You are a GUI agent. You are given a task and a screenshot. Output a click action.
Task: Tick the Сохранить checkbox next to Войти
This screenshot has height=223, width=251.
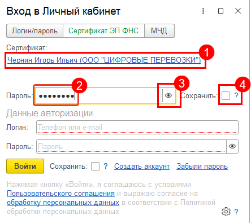[95, 167]
